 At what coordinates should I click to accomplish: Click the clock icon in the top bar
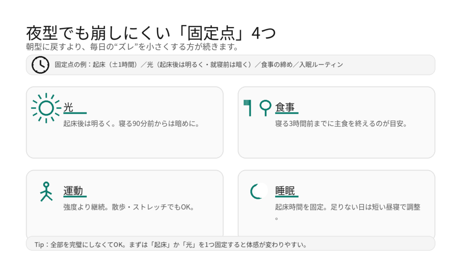coord(41,65)
